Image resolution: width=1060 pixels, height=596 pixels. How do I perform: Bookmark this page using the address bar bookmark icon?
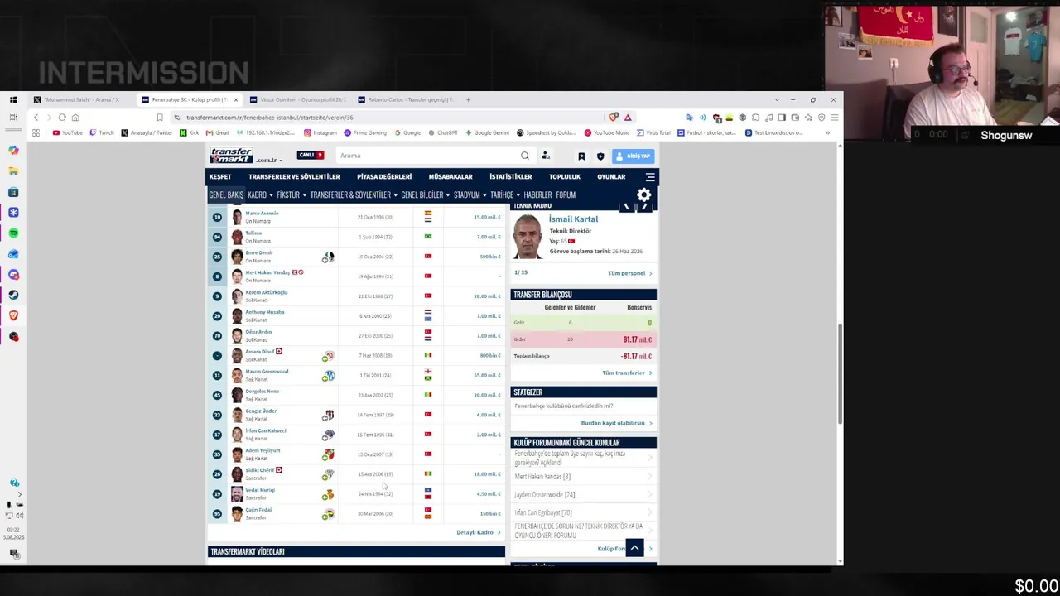click(x=160, y=118)
